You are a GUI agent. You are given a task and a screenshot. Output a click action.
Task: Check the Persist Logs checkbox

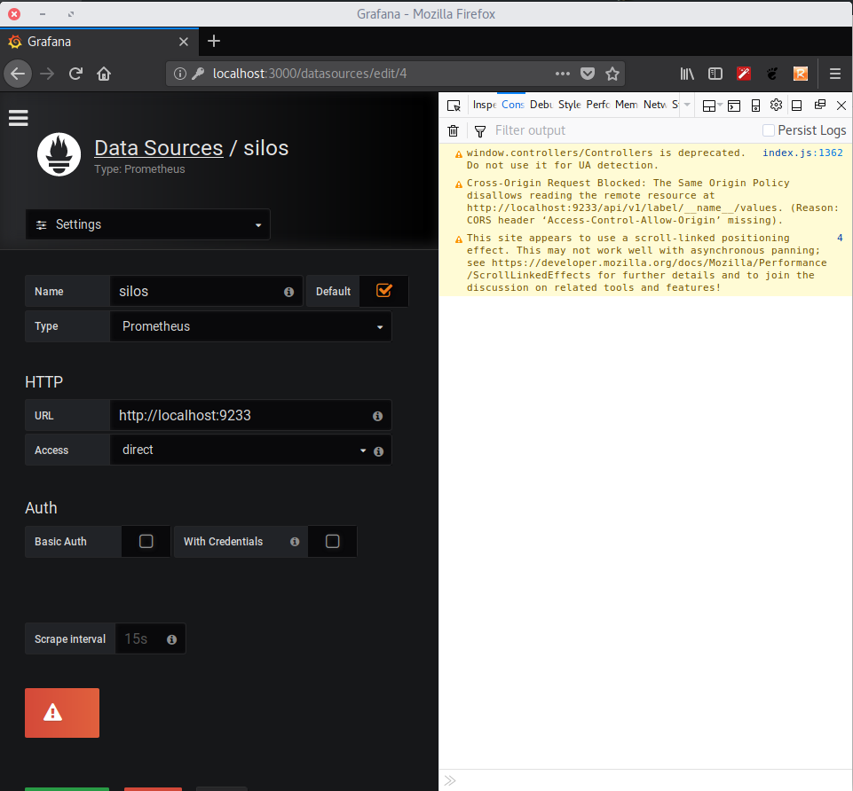[x=767, y=130]
